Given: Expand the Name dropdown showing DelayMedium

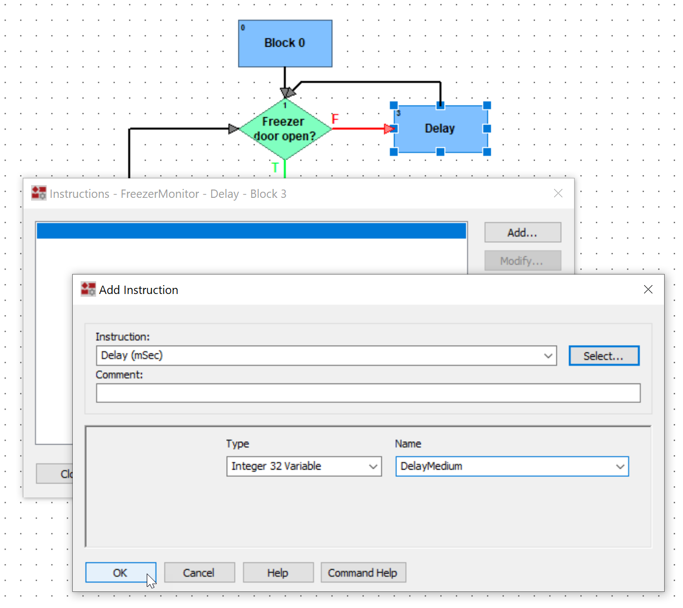Looking at the screenshot, I should click(x=621, y=466).
